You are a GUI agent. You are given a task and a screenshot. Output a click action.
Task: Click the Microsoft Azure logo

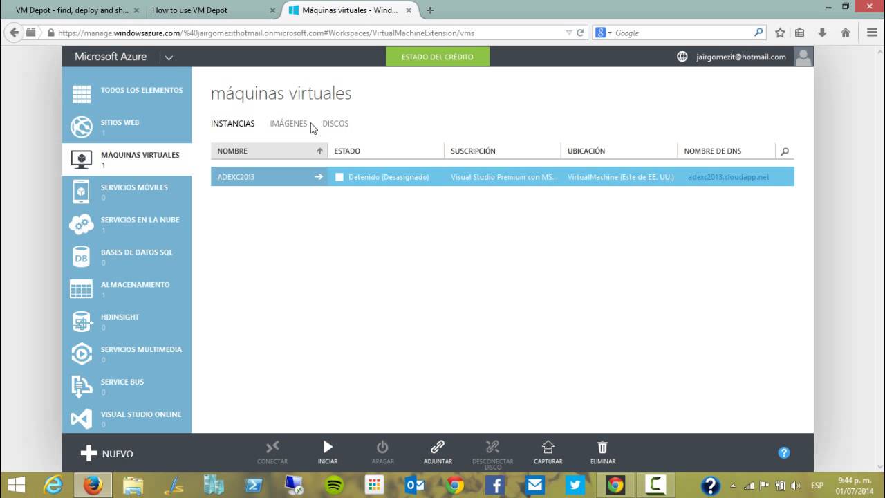[x=111, y=57]
